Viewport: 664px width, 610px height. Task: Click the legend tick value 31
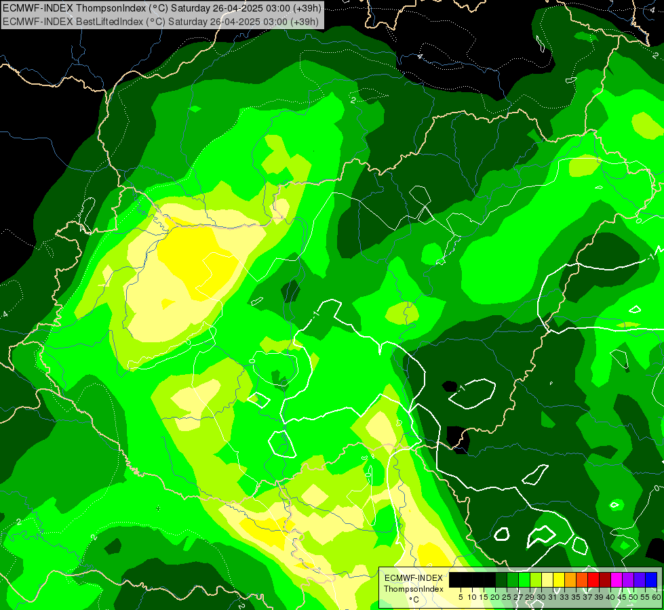(553, 597)
